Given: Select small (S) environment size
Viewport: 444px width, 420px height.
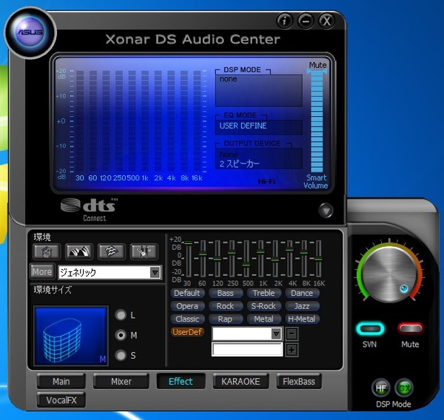Looking at the screenshot, I should click(121, 355).
